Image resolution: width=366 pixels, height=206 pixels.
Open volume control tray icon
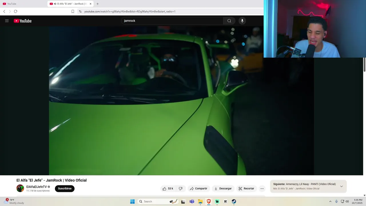(347, 201)
